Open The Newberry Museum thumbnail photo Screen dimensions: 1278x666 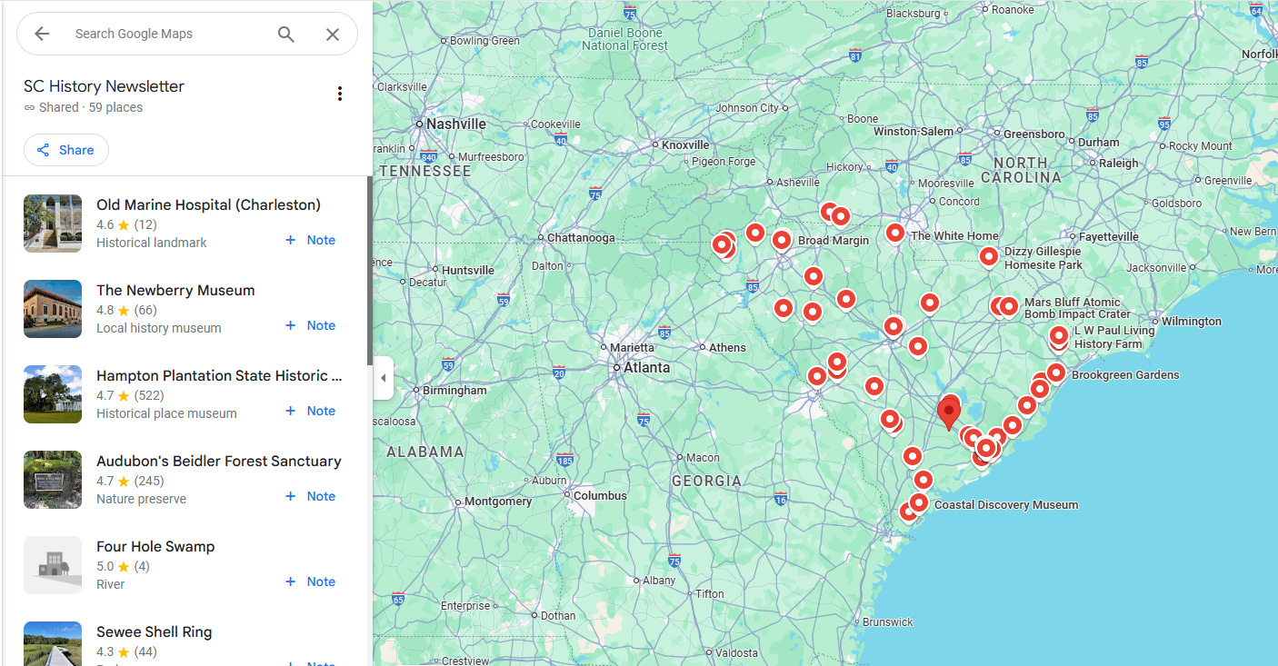pyautogui.click(x=53, y=309)
